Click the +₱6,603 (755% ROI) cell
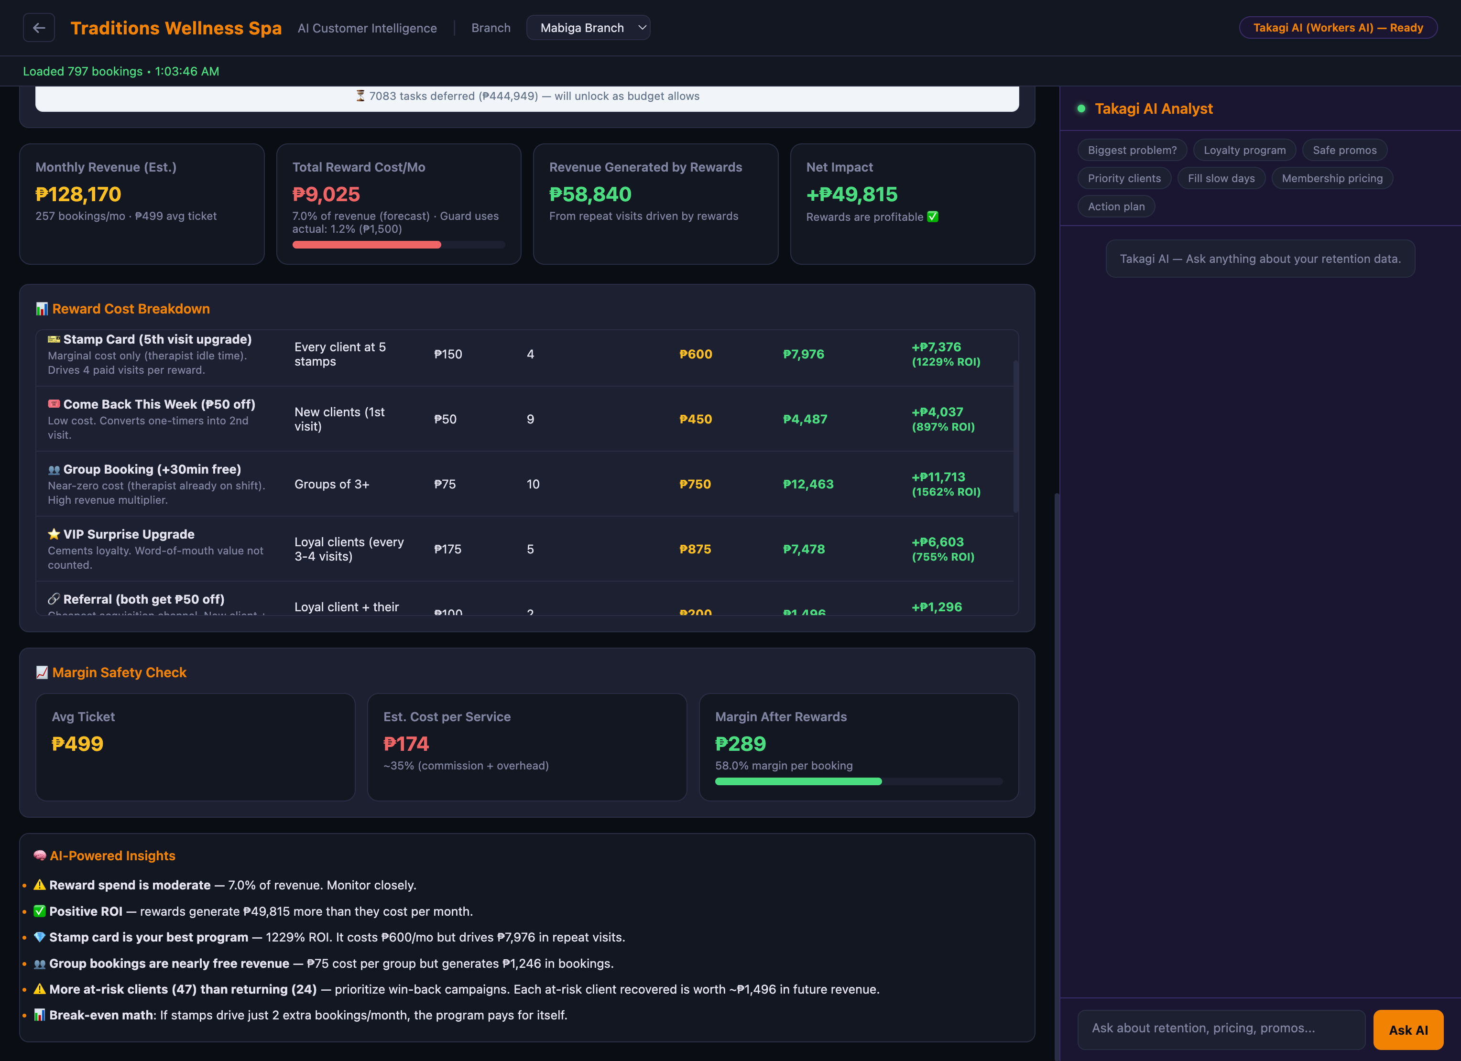 (x=943, y=549)
